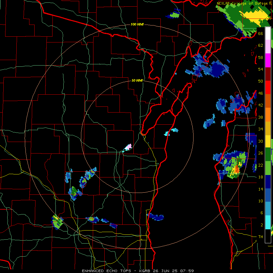Click the legend value '62'

(x=261, y=45)
